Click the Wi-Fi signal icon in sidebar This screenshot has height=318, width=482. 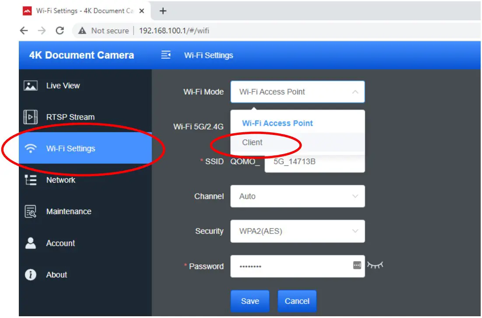coord(31,148)
